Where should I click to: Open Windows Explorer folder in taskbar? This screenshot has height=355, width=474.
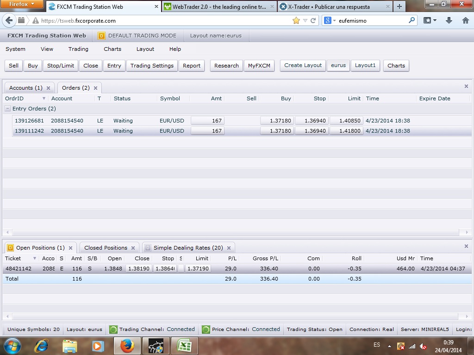[69, 346]
